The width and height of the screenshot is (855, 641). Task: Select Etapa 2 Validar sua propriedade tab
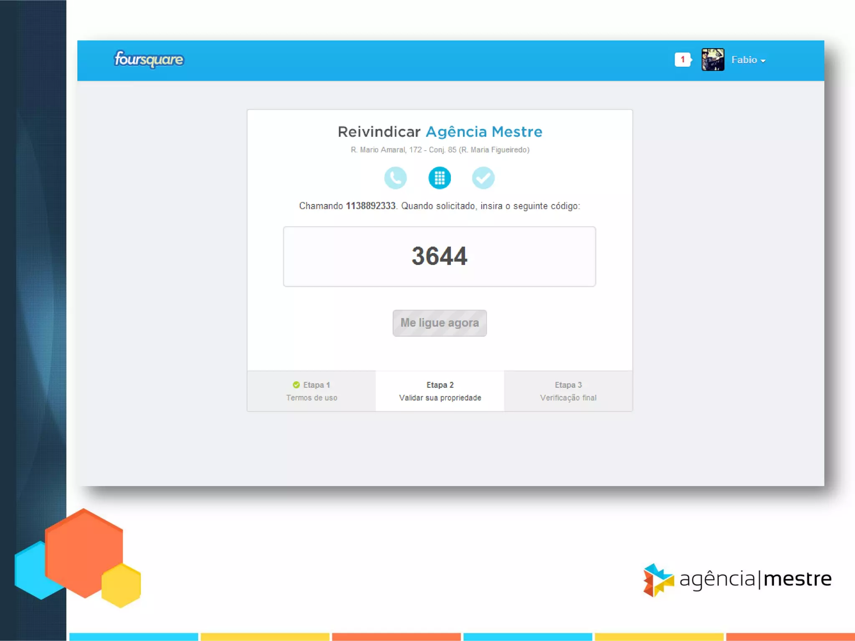pos(440,391)
